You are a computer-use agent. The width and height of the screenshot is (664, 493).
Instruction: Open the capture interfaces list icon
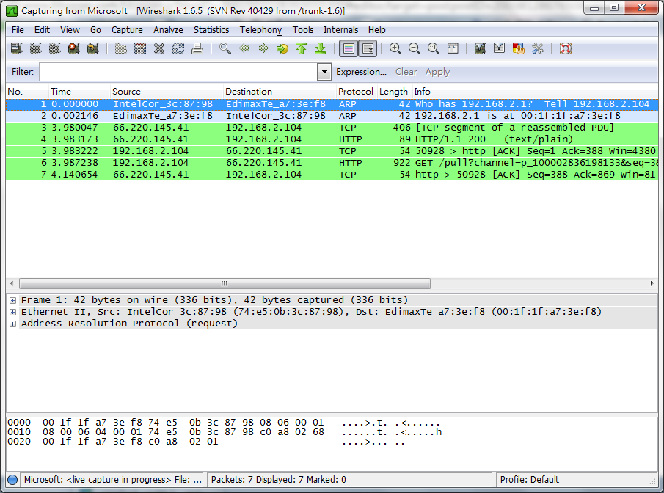pyautogui.click(x=17, y=48)
